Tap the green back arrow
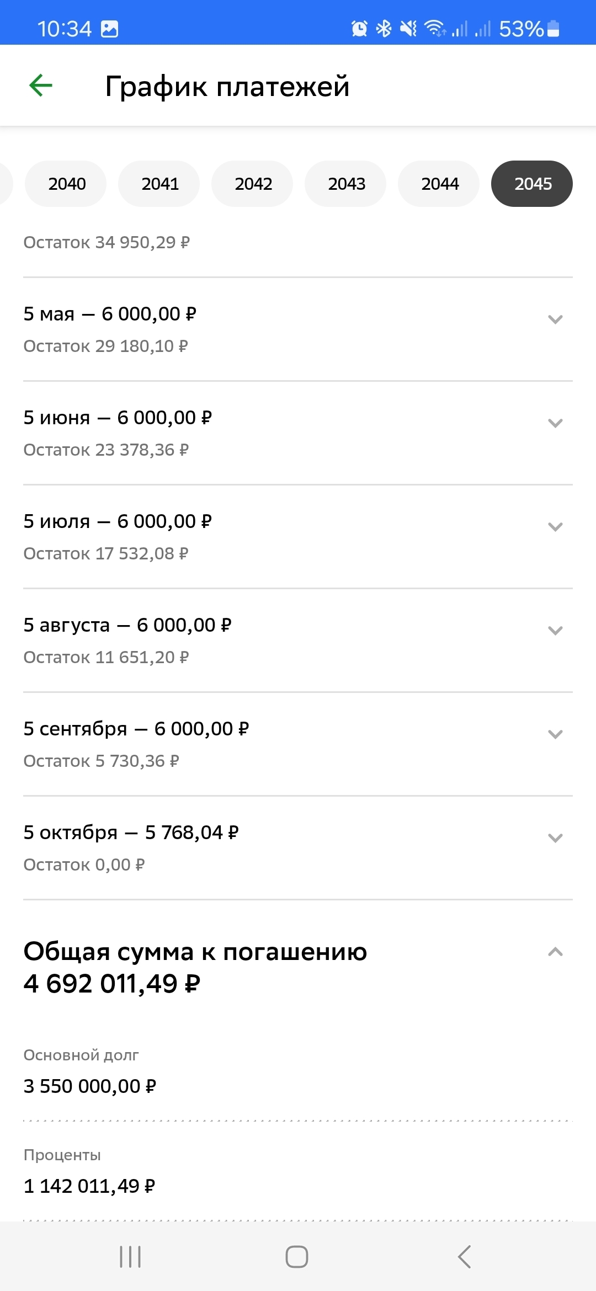 click(41, 86)
